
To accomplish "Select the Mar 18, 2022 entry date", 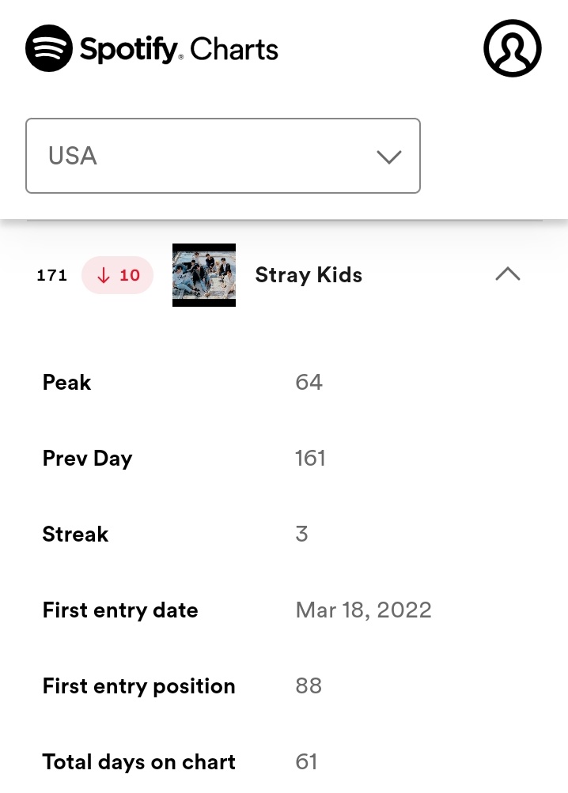I will (x=363, y=610).
